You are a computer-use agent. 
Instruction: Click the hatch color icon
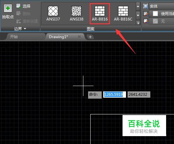[146, 14]
